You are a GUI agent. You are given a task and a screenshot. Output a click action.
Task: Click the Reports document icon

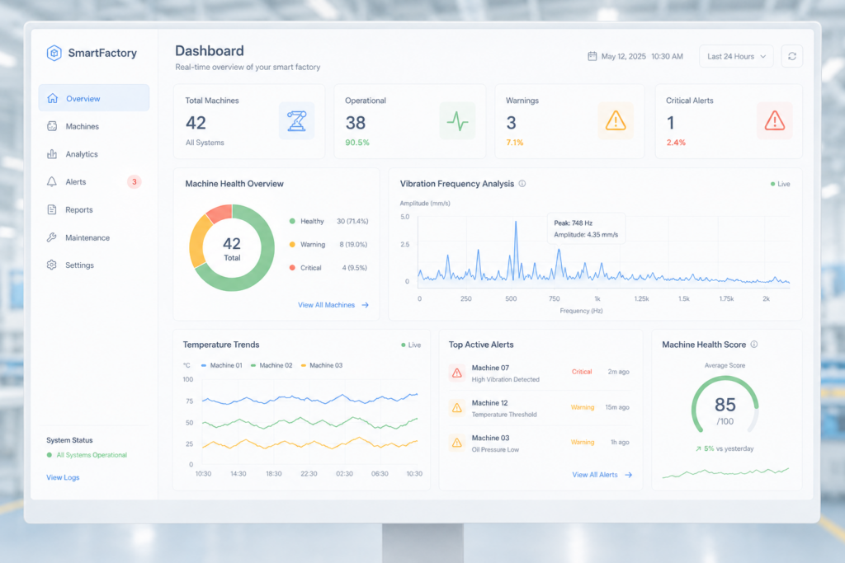point(52,209)
